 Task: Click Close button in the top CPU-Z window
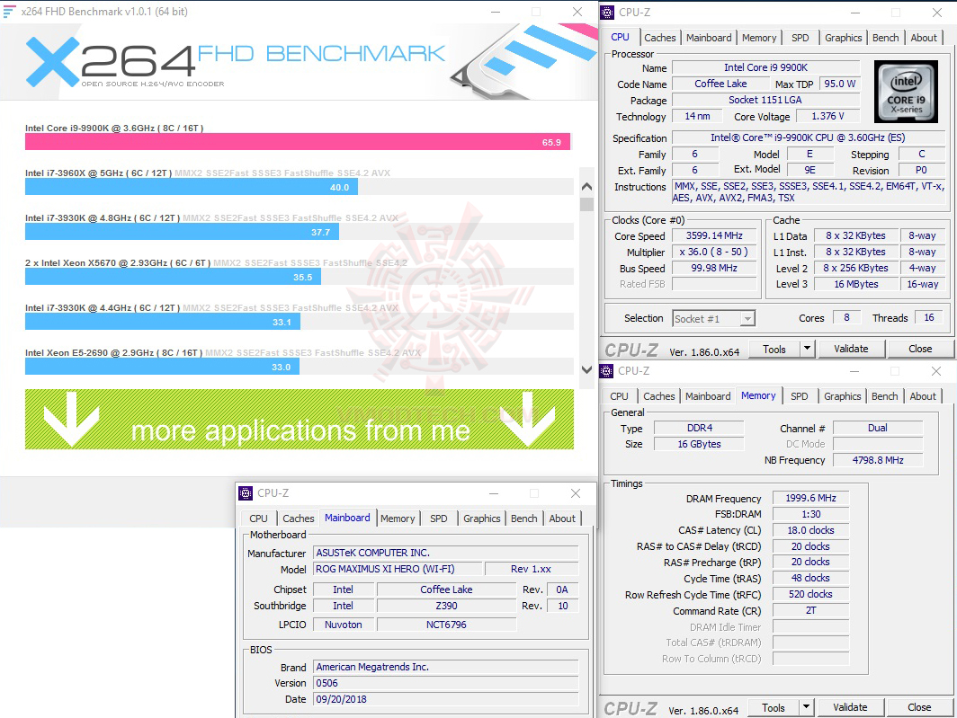click(920, 349)
